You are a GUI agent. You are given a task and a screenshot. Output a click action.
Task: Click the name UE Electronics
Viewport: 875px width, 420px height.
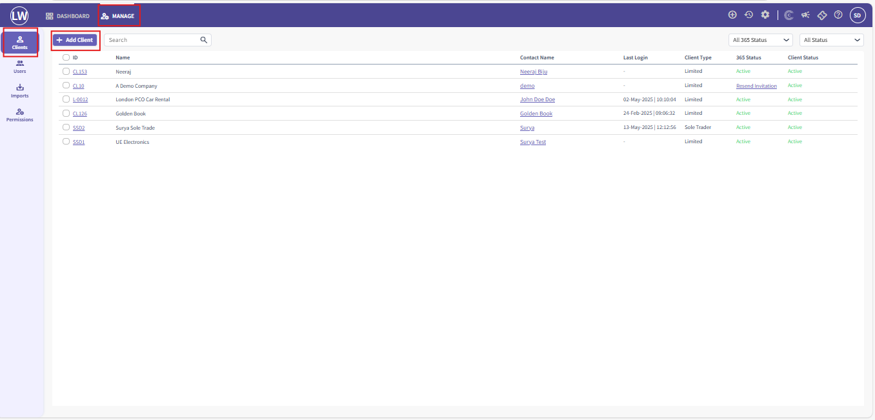click(x=132, y=142)
